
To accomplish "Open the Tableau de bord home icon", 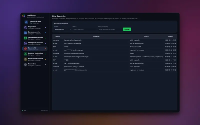I will tap(26, 22).
